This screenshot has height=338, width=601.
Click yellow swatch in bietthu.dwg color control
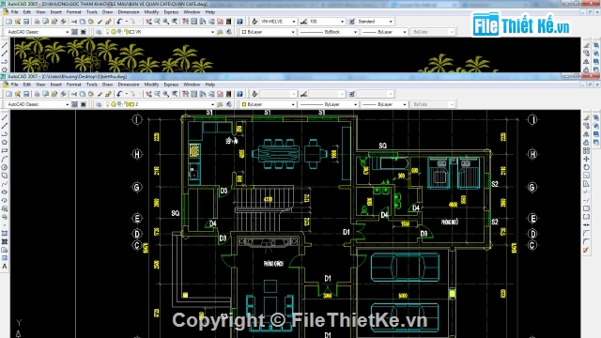pos(244,104)
